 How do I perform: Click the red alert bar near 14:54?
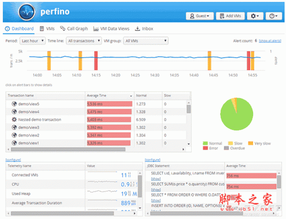coord(248,60)
